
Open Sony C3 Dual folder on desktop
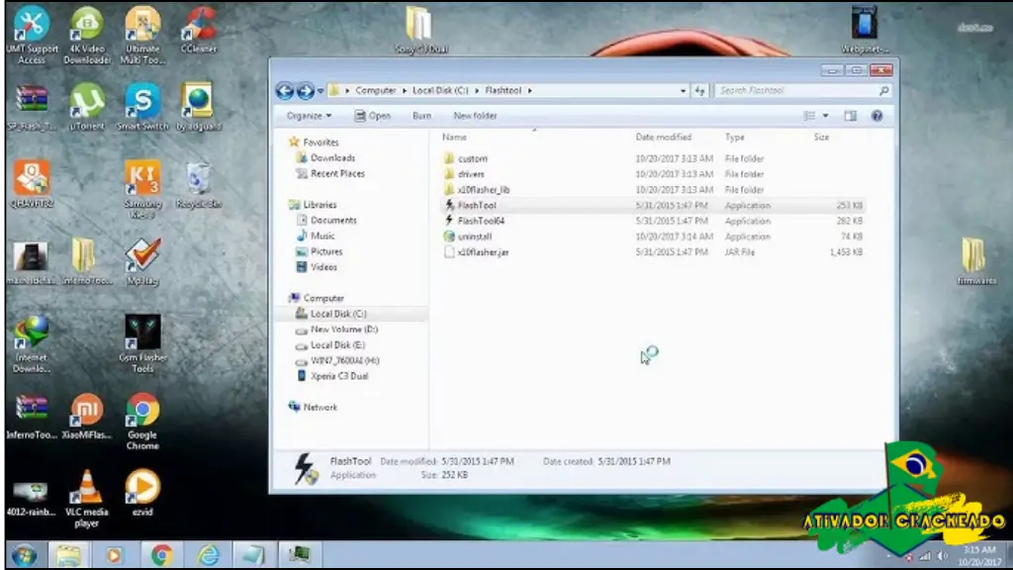coord(420,30)
